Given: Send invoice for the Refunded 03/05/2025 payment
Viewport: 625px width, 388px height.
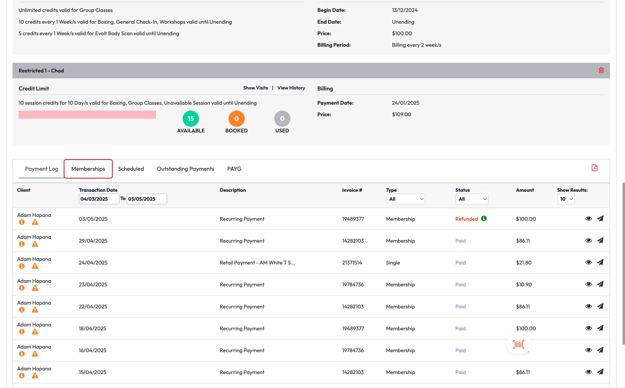Looking at the screenshot, I should (600, 219).
